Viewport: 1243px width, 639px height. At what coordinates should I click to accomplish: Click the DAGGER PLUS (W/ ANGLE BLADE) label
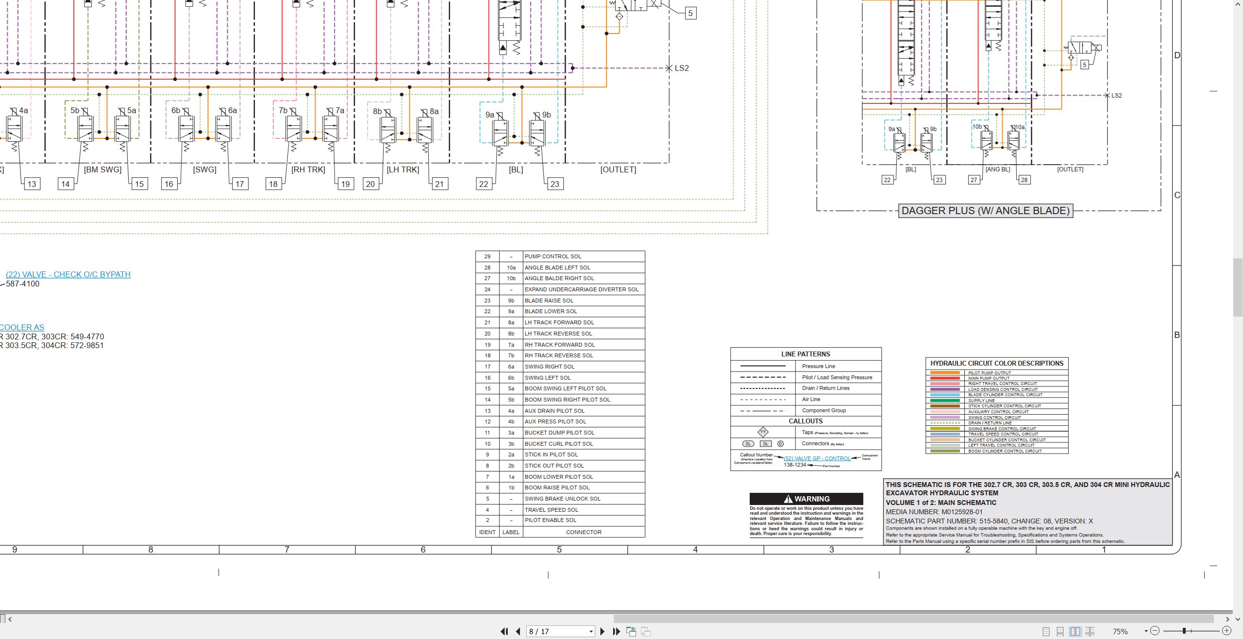coord(985,211)
